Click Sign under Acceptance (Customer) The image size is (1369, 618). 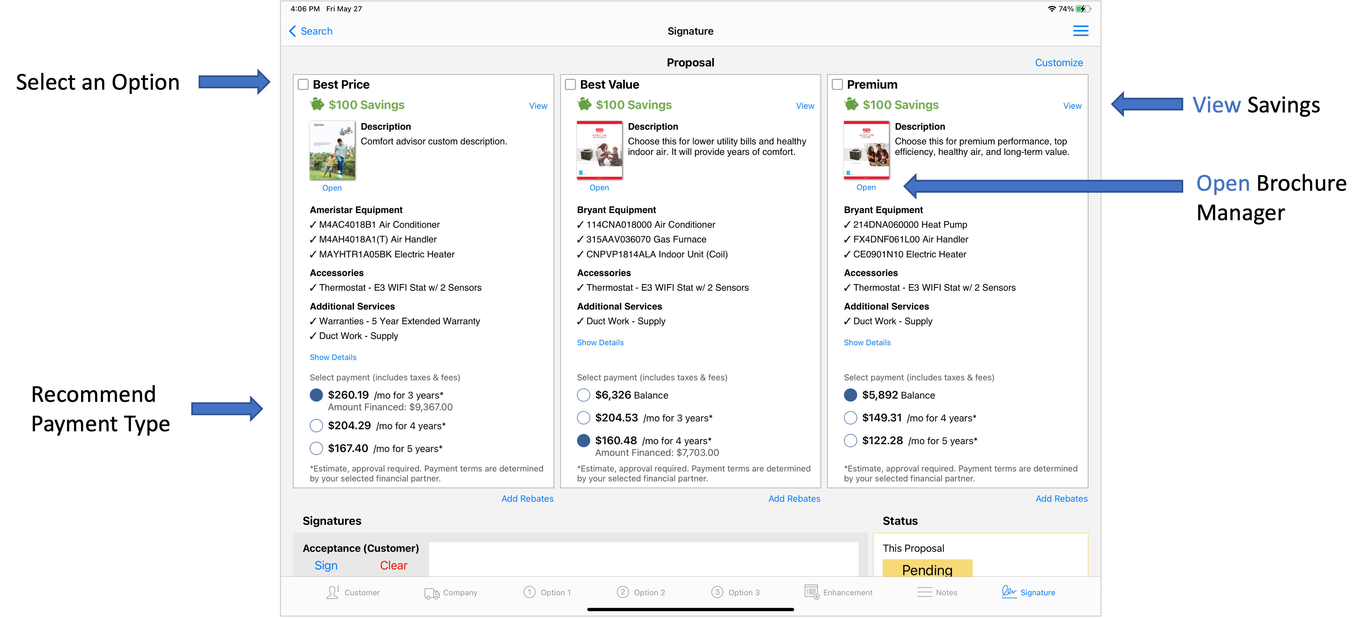coord(326,565)
